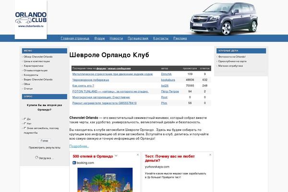Open author profile Phm
The height and width of the screenshot is (192, 288).
[164, 103]
